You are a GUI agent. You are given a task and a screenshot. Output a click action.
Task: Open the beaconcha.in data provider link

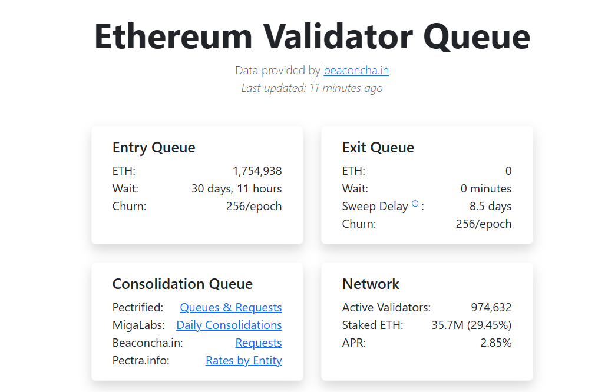click(356, 70)
